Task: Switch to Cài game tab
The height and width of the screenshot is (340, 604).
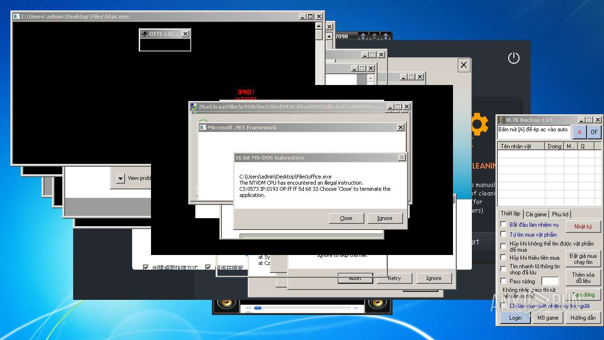Action: click(x=536, y=214)
